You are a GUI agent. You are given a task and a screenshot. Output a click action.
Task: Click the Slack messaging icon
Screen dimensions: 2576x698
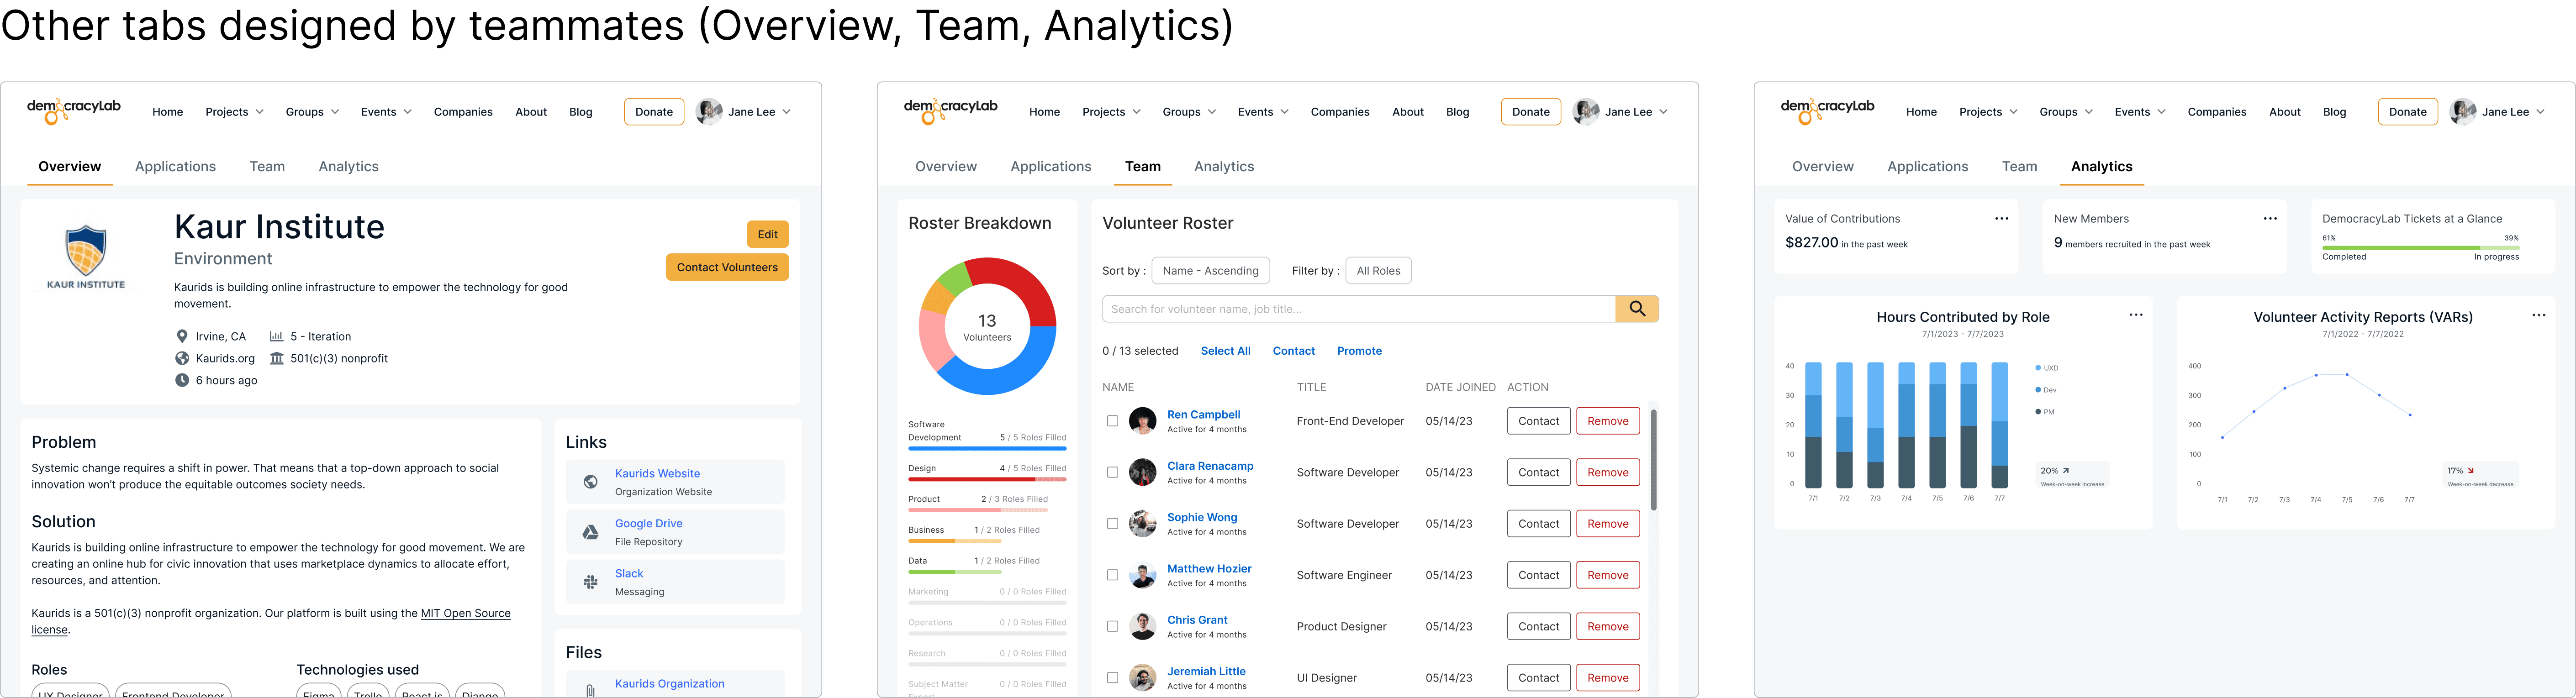pyautogui.click(x=591, y=582)
